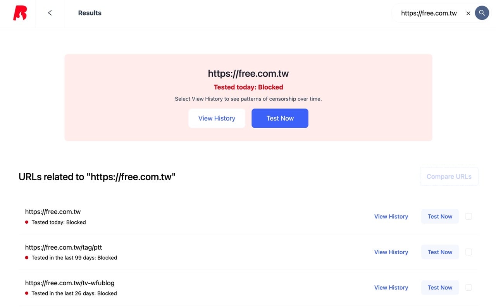Go back using the left chevron arrow
Image resolution: width=496 pixels, height=307 pixels.
(x=50, y=13)
